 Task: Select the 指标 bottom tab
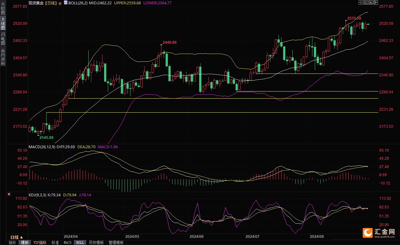12,243
